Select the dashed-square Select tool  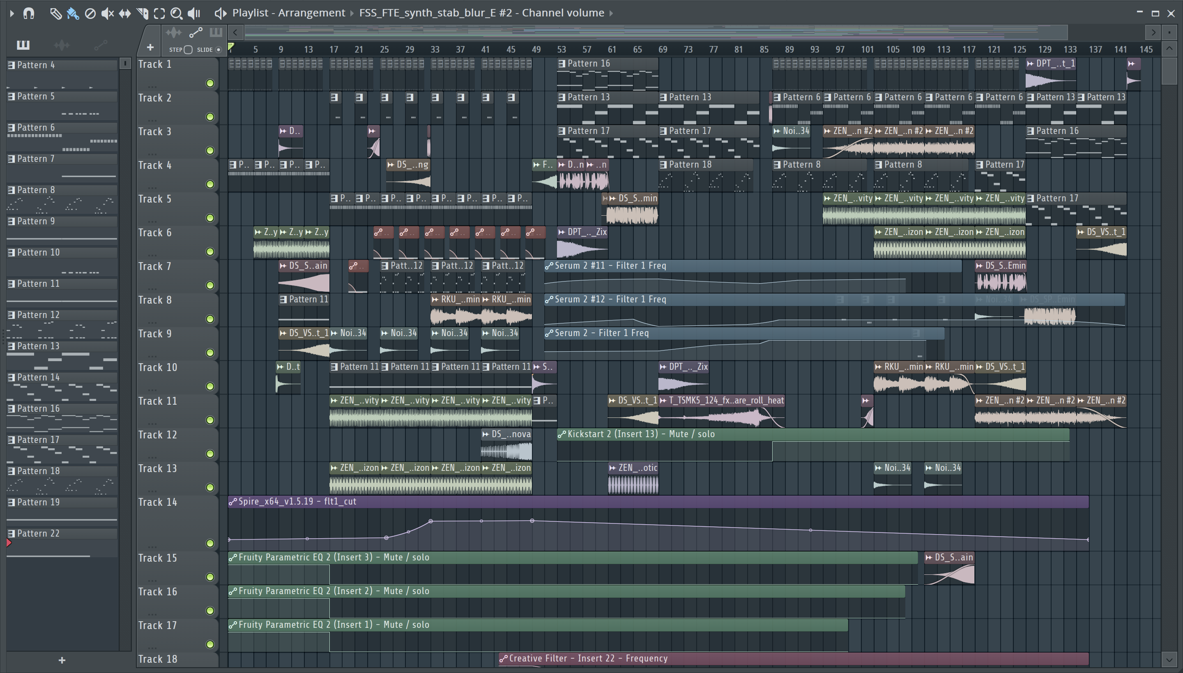pos(159,14)
